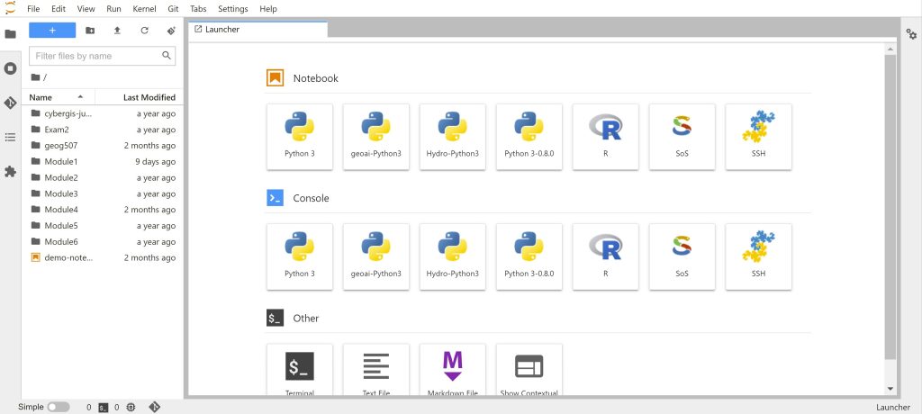Sort files by Last Modified column
The image size is (922, 414).
pyautogui.click(x=149, y=97)
